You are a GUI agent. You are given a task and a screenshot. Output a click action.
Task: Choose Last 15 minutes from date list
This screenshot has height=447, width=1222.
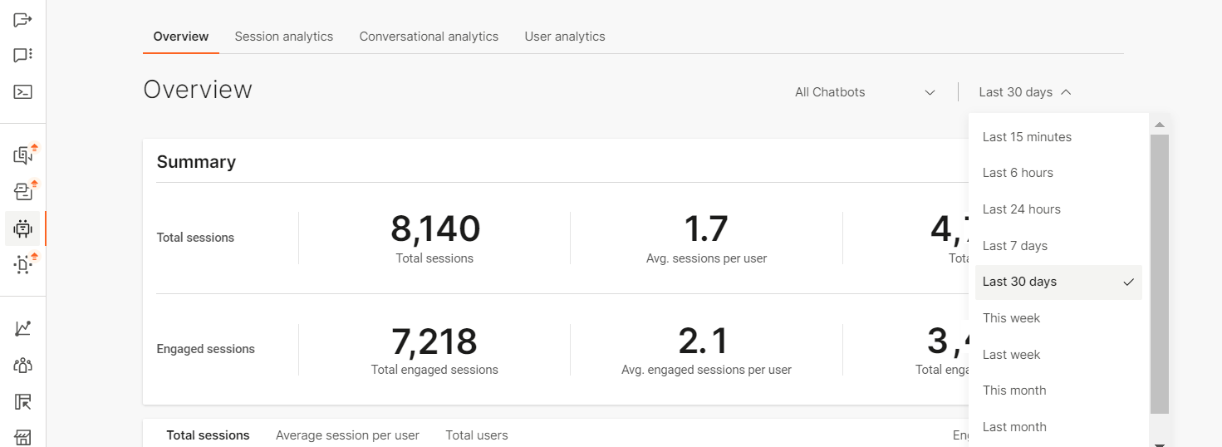(1027, 137)
